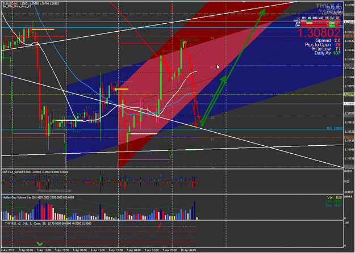
Task: Click the green EMA signal cell
Action: 332,26
